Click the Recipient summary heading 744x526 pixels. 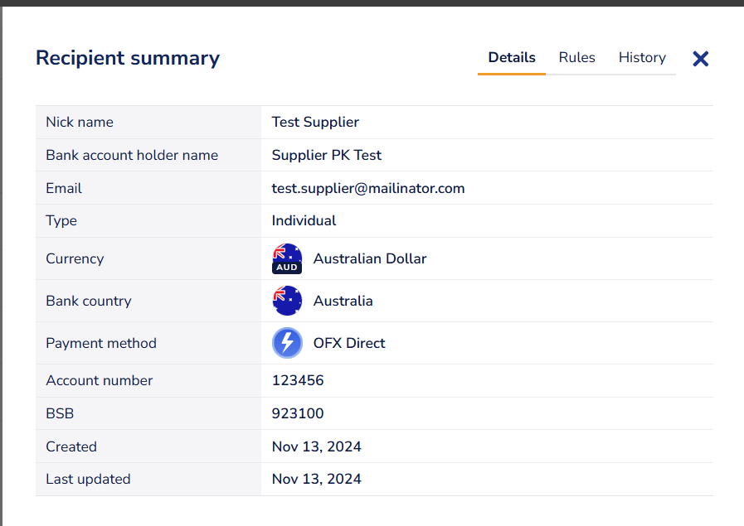click(x=128, y=58)
